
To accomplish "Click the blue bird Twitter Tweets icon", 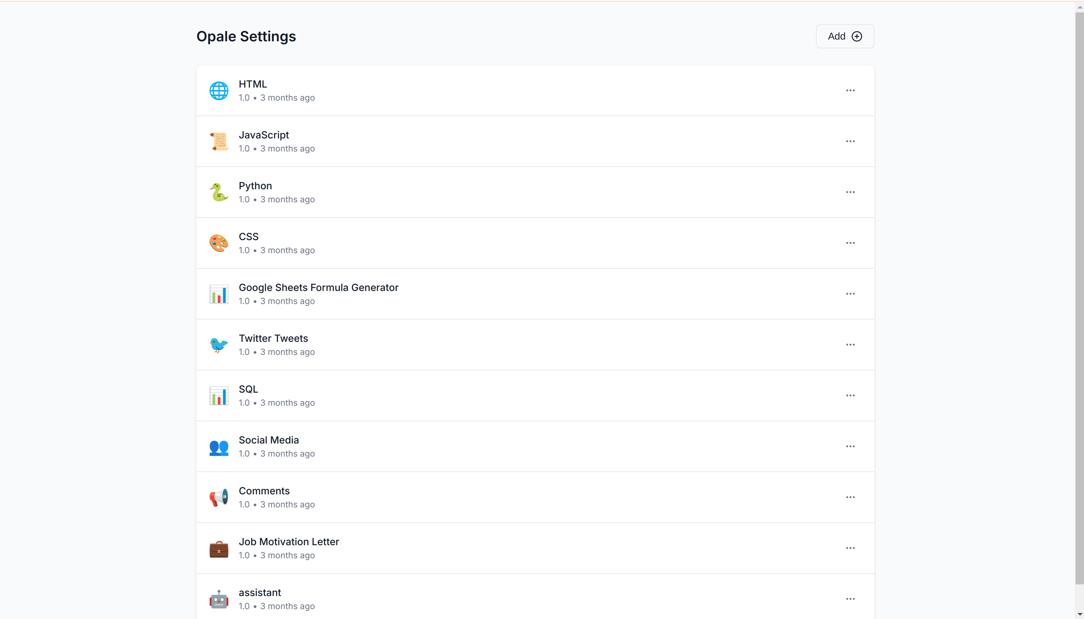I will click(x=219, y=345).
